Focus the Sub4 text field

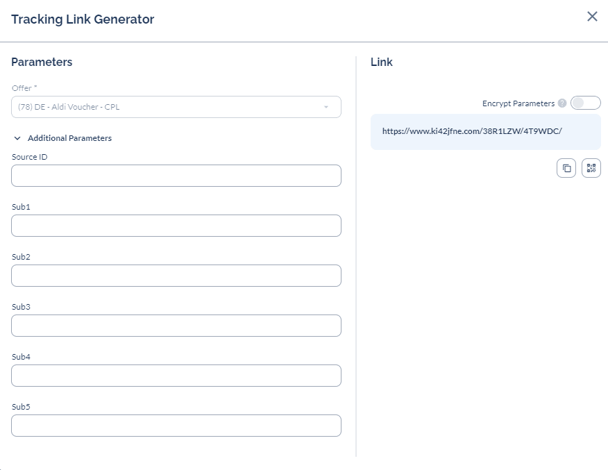point(176,376)
